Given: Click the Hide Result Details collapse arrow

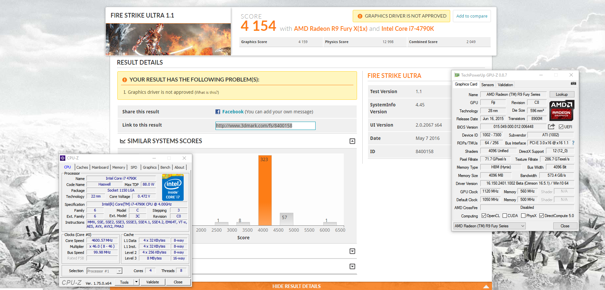Looking at the screenshot, I should 486,286.
